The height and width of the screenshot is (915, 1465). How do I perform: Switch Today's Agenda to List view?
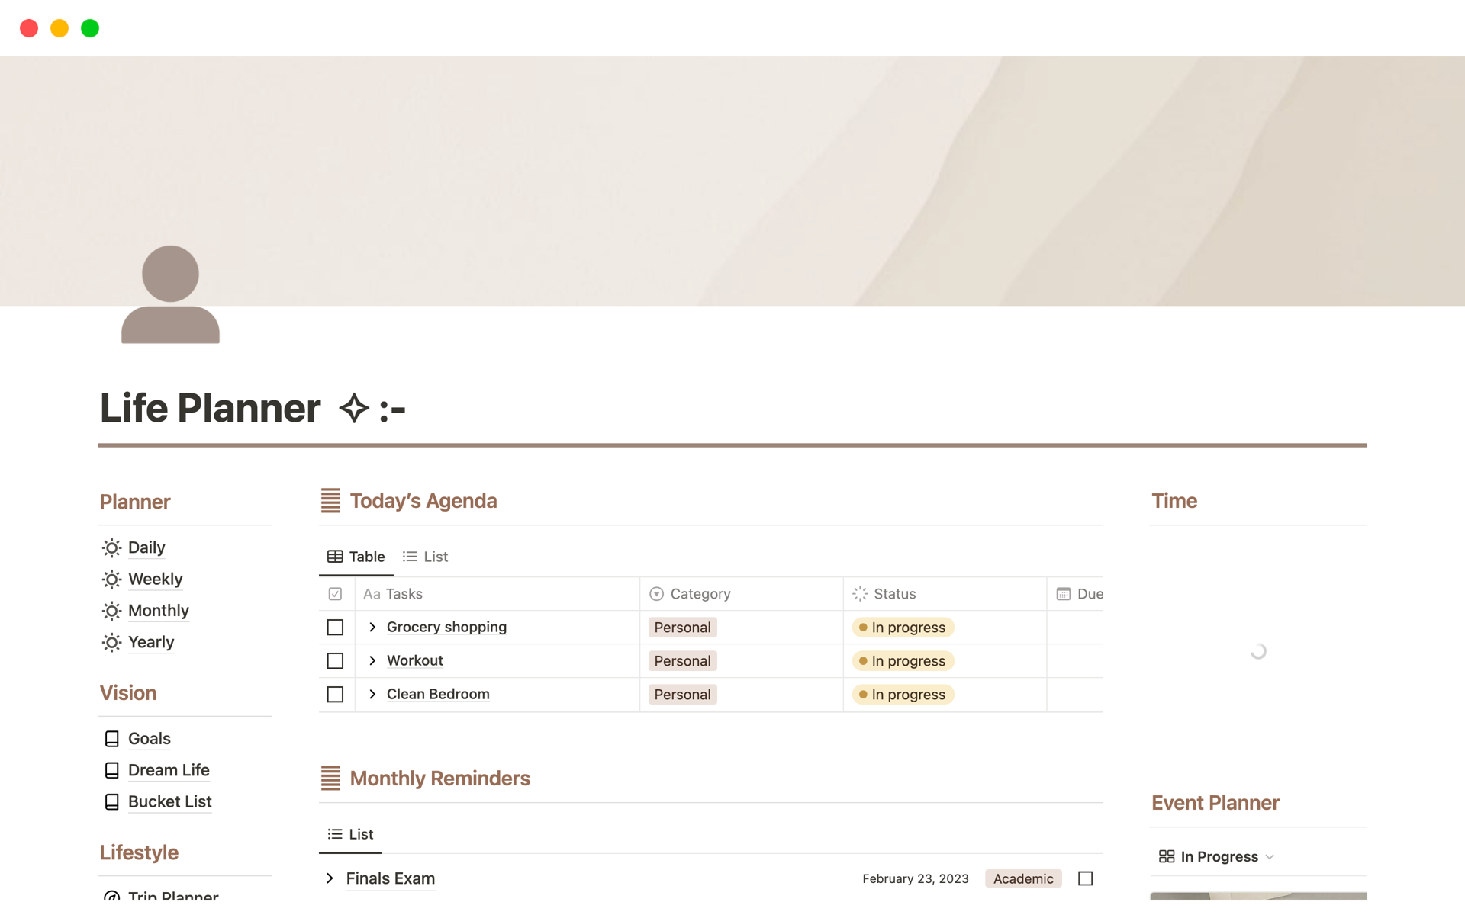click(426, 557)
